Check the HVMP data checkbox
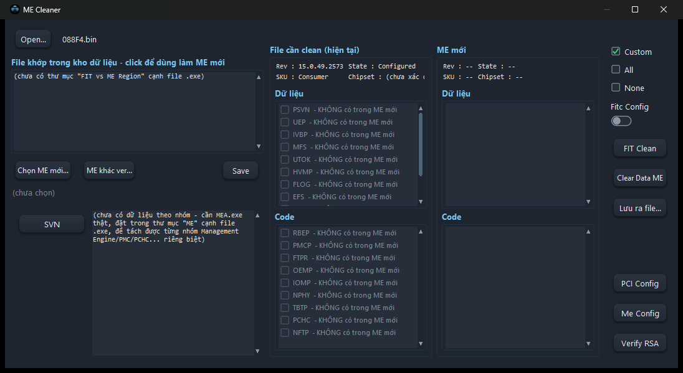 coord(285,172)
